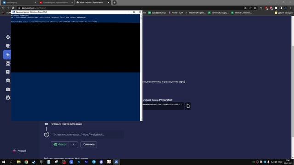The width and height of the screenshot is (294, 165).
Task: Open the Chrome three-dot menu
Action: (x=291, y=8)
